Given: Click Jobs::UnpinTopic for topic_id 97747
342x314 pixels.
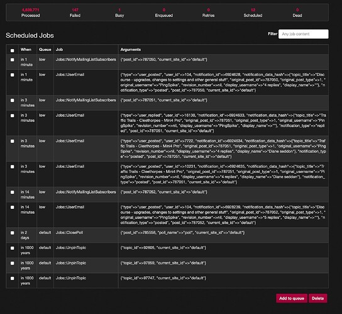Looking at the screenshot, I should click(x=71, y=278).
